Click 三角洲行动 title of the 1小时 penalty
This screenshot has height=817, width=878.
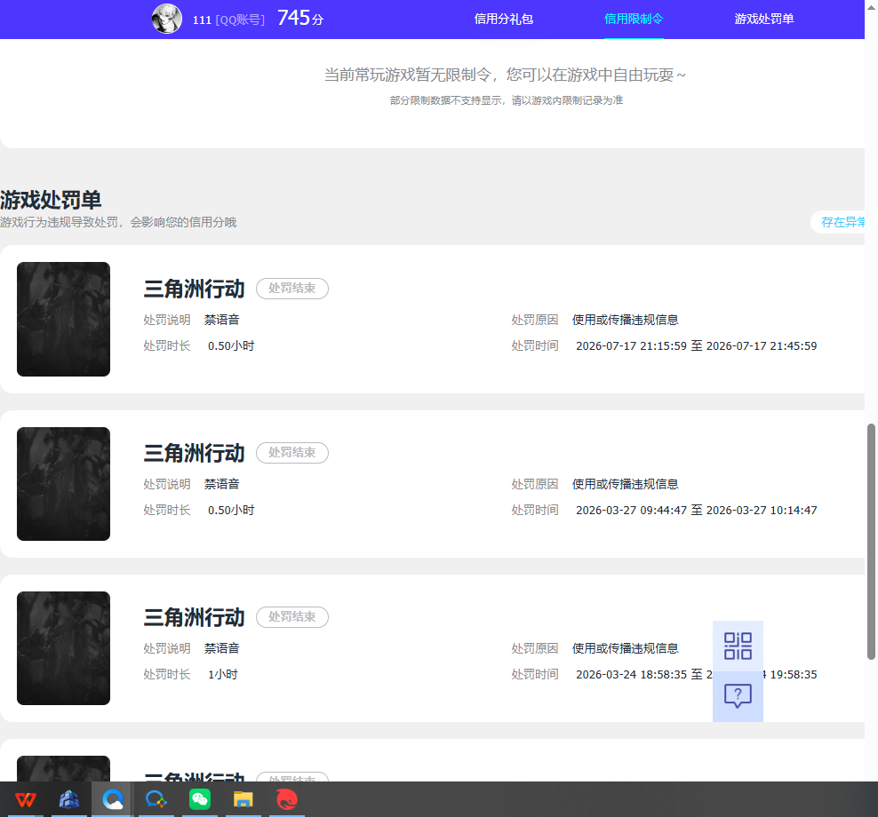(194, 617)
